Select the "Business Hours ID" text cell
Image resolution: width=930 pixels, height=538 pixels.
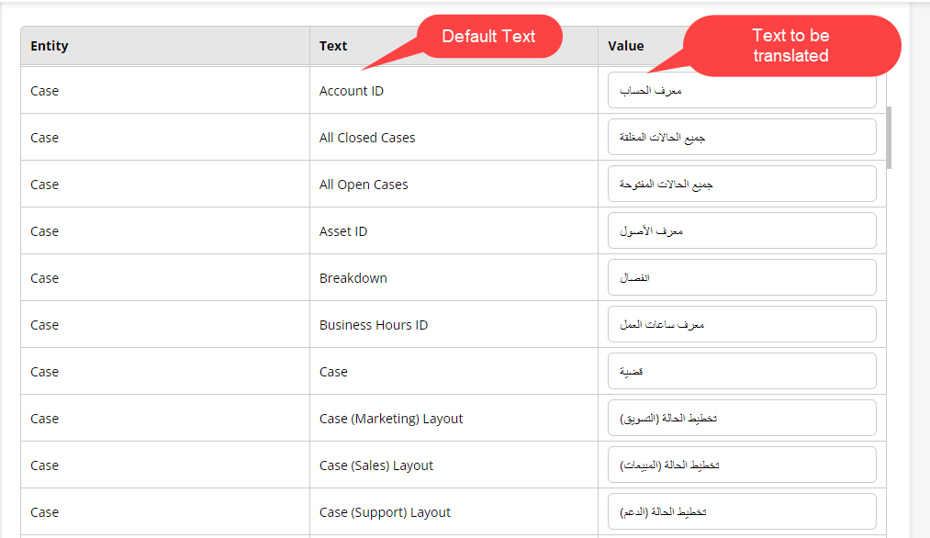(374, 325)
